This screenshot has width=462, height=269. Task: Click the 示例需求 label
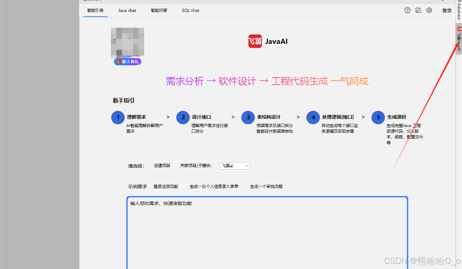point(137,186)
